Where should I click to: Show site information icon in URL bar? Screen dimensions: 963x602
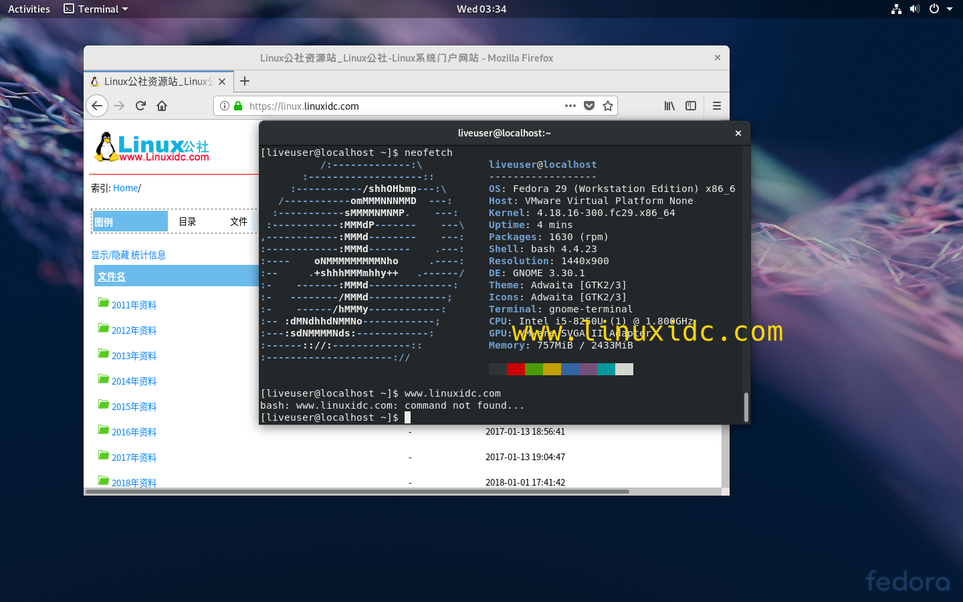tap(225, 106)
